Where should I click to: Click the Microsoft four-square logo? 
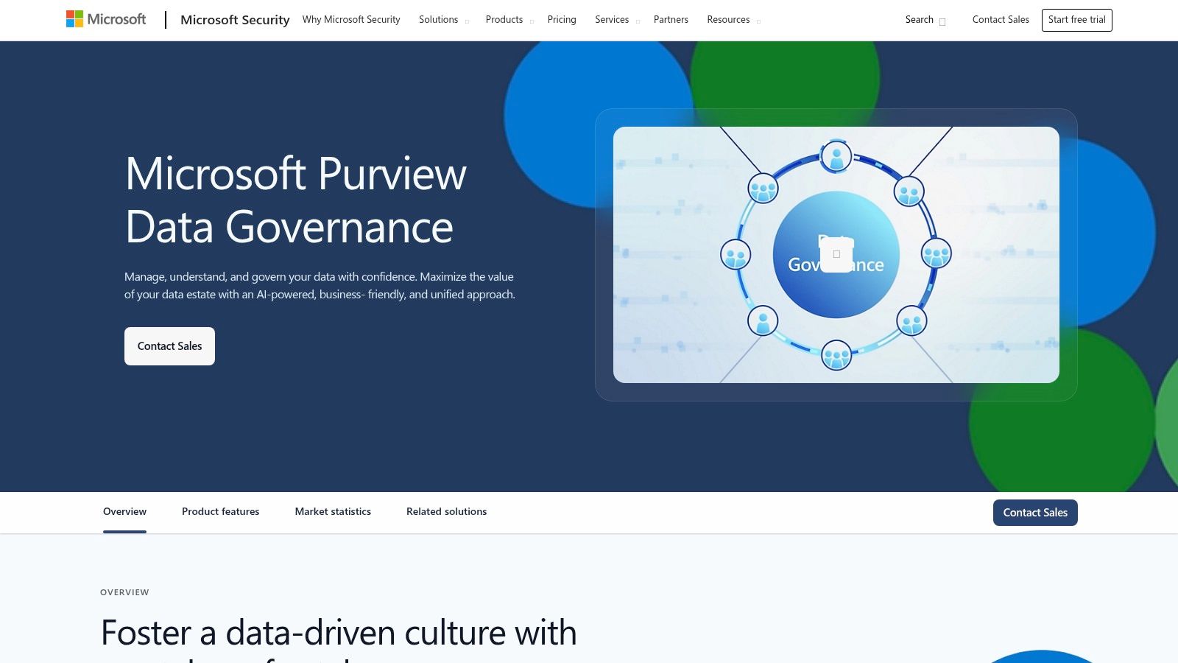click(74, 18)
